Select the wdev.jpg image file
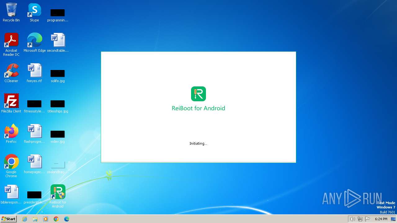 point(58,136)
